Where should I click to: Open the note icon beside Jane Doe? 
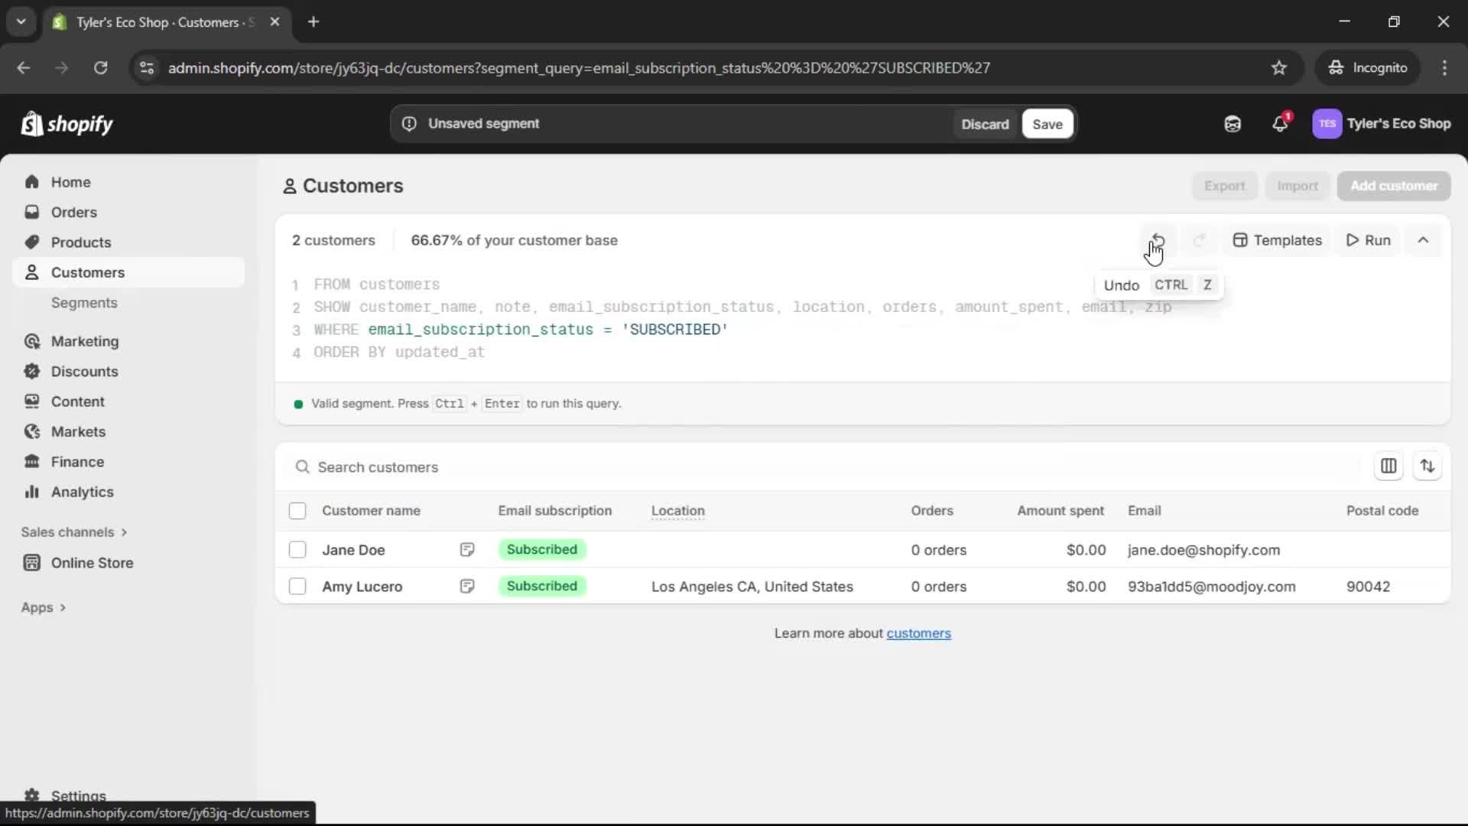467,549
